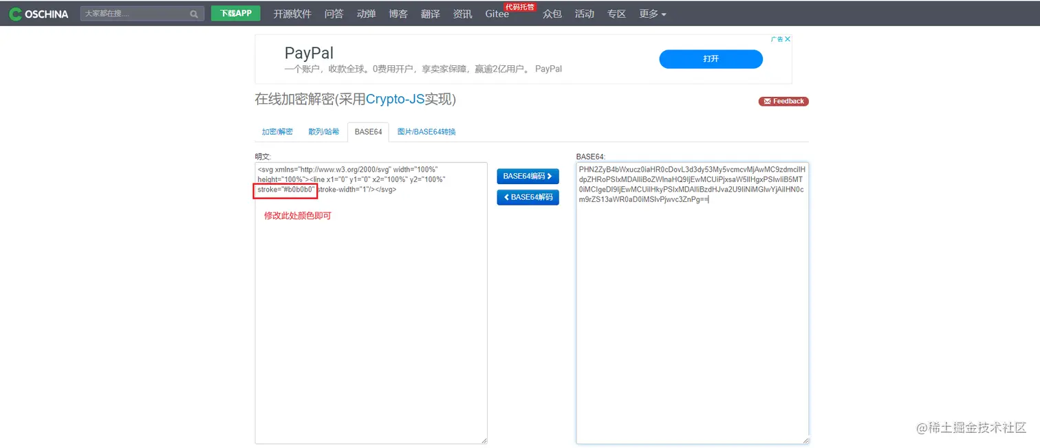Open the 专区 nav item
1040x448 pixels.
(x=617, y=14)
